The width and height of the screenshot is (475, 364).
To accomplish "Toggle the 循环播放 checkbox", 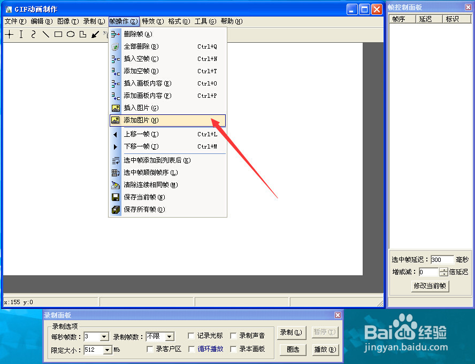I will click(191, 349).
